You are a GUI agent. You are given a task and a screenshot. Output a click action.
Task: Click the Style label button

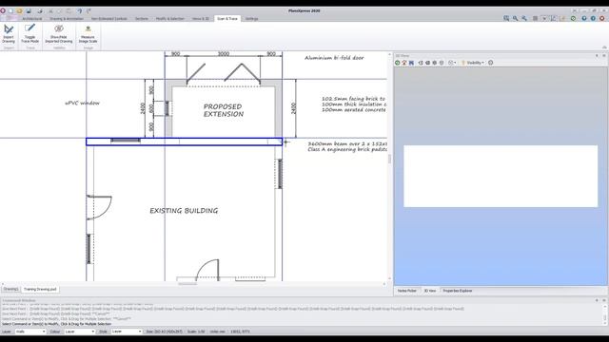coord(103,332)
